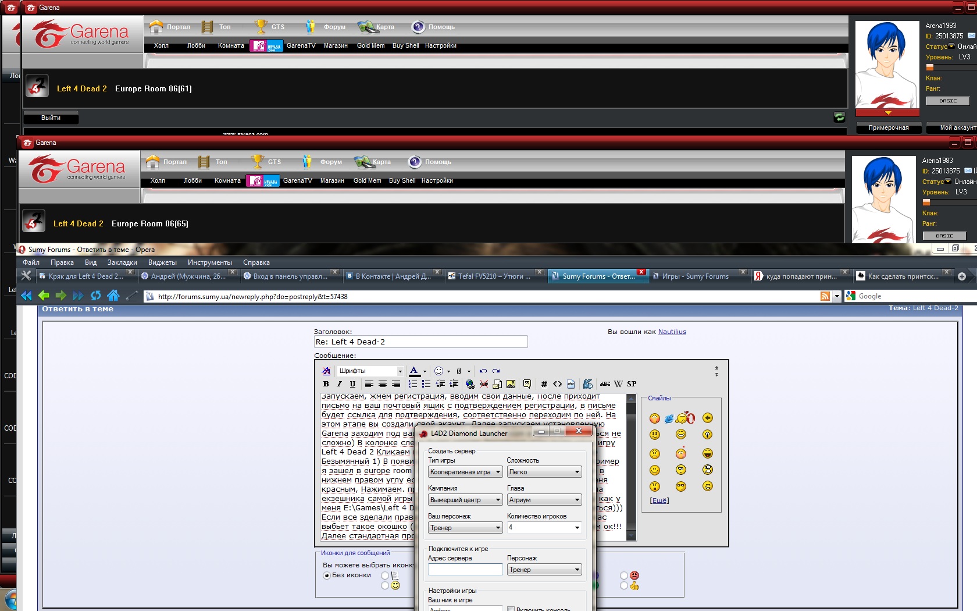
Task: Switch to the 'Игры - Sumy Forums' tab
Action: pyautogui.click(x=696, y=276)
